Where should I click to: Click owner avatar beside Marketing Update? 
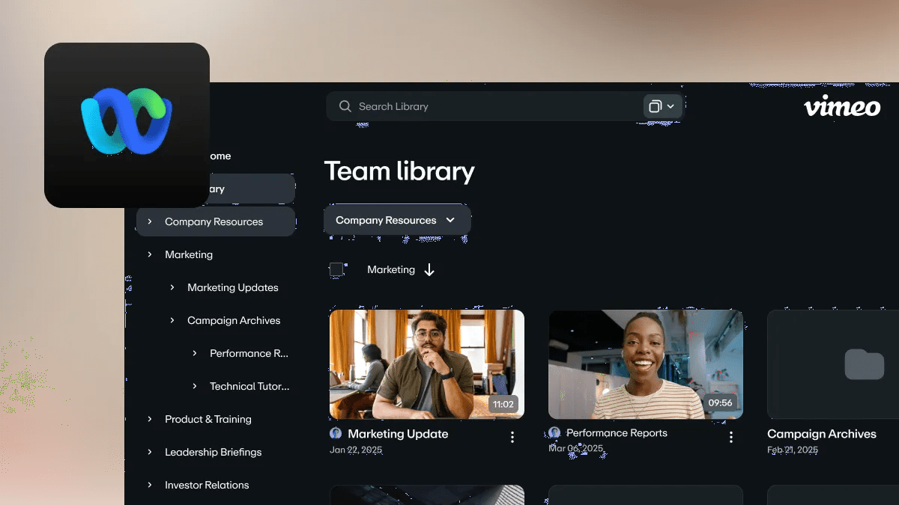tap(336, 433)
